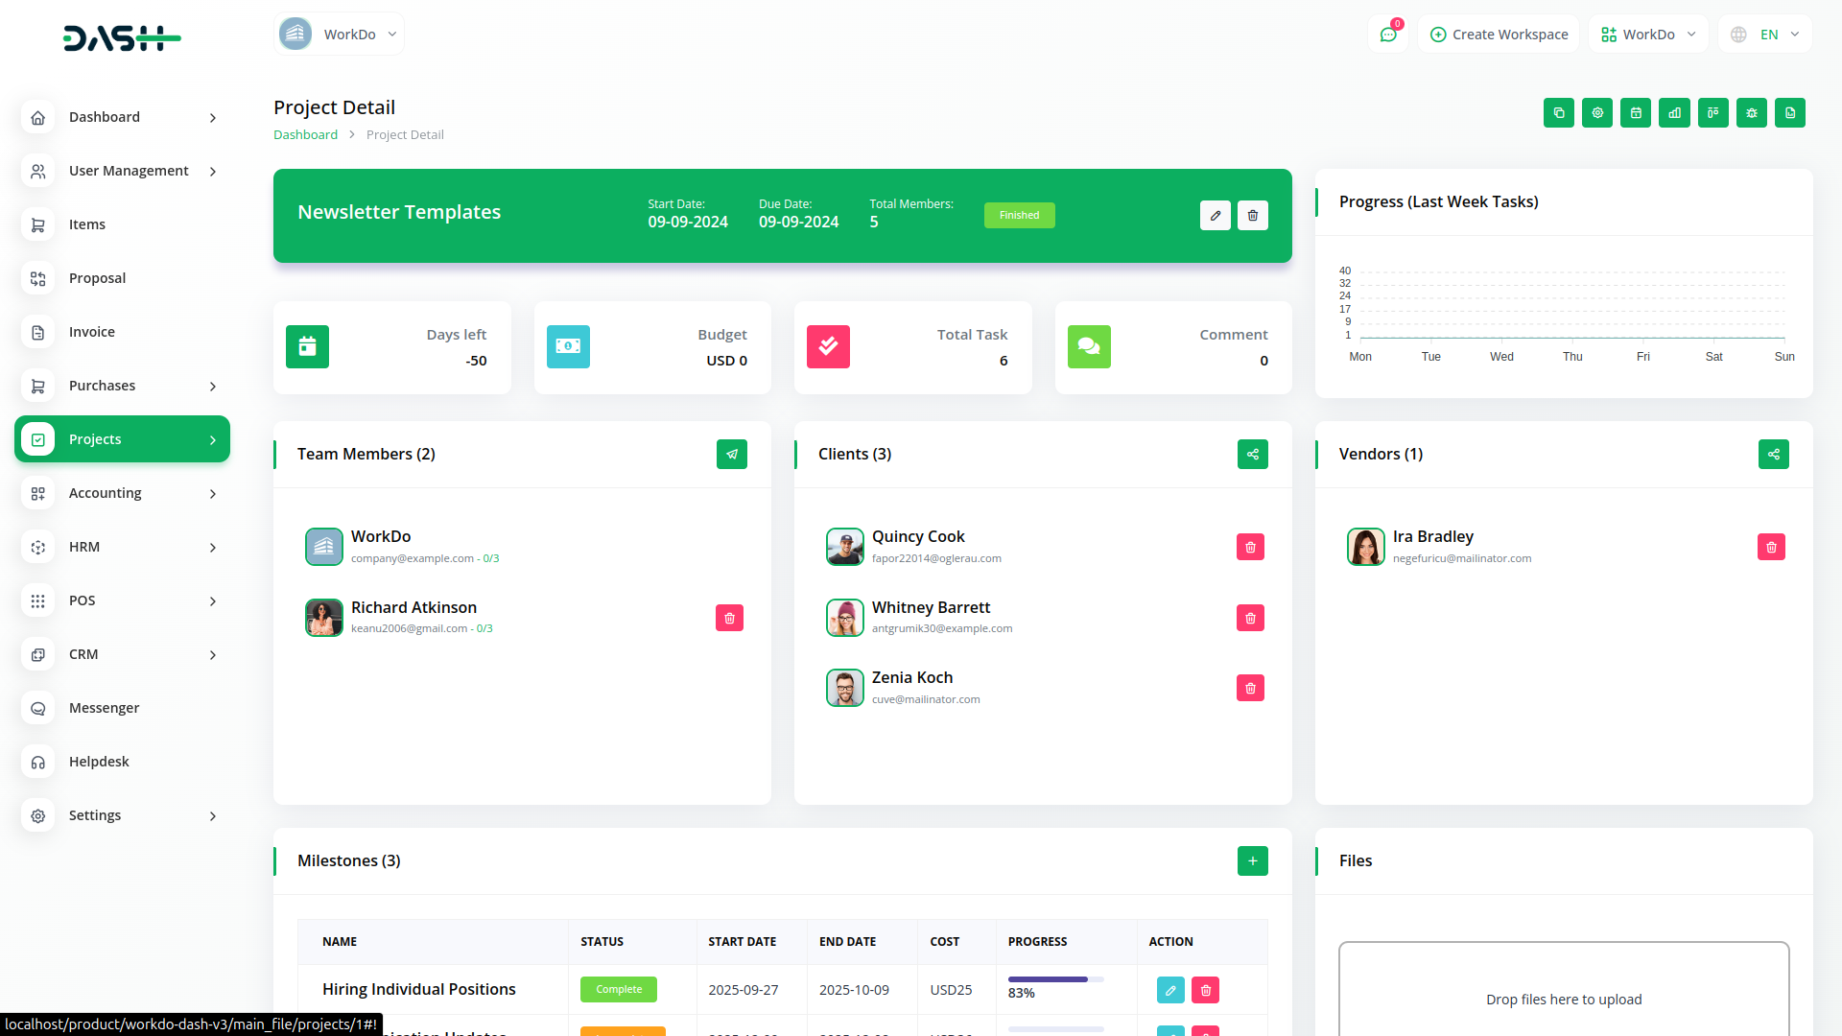
Task: Open the project duplicate icon in the toolbar
Action: [x=1558, y=112]
